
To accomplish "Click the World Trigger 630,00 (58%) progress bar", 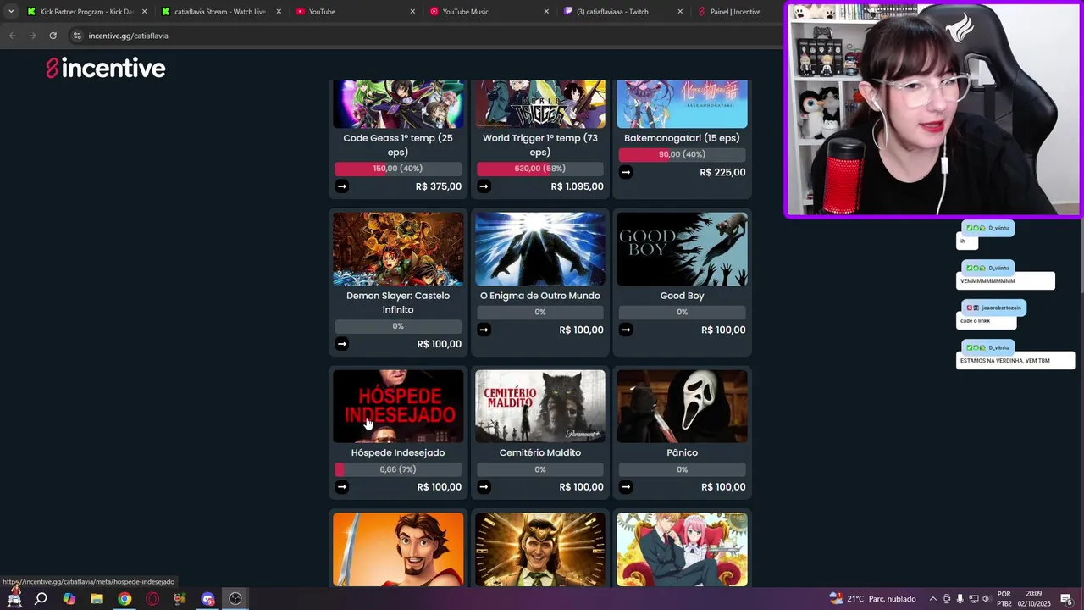I will pyautogui.click(x=540, y=169).
